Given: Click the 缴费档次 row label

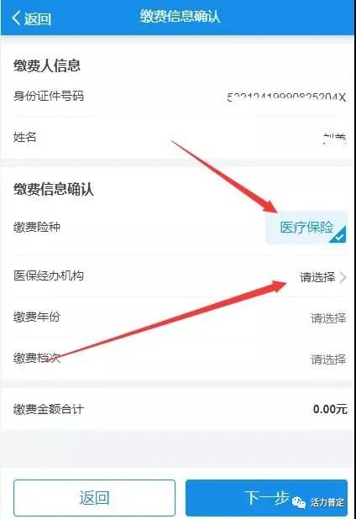Looking at the screenshot, I should (37, 358).
